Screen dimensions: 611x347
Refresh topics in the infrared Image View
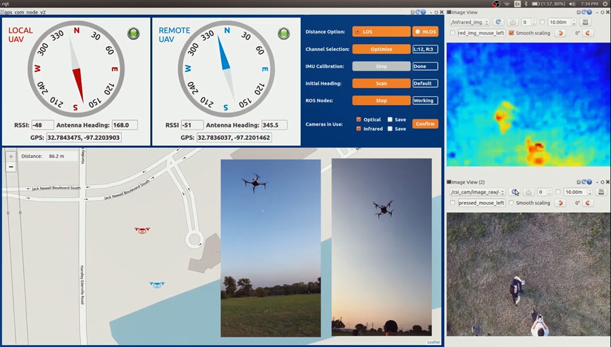point(498,22)
